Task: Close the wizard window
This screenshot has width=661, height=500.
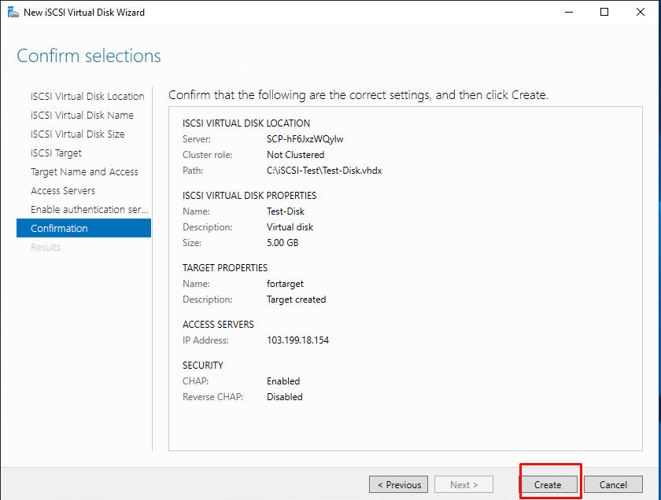Action: coord(641,13)
